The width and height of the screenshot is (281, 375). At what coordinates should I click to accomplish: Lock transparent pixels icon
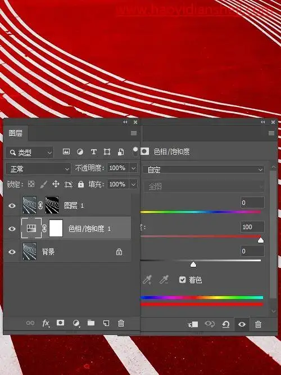pos(31,184)
